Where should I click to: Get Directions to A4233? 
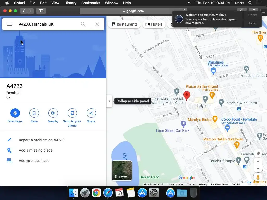pyautogui.click(x=15, y=113)
